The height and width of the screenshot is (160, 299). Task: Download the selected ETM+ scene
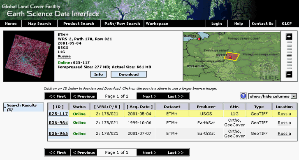click(x=129, y=74)
